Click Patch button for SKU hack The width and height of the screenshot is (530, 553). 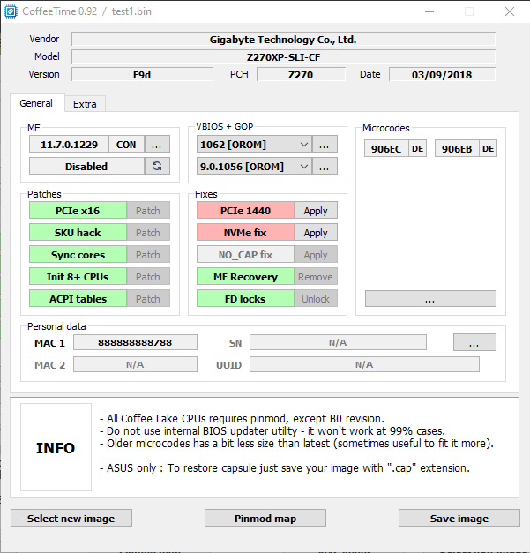click(148, 233)
